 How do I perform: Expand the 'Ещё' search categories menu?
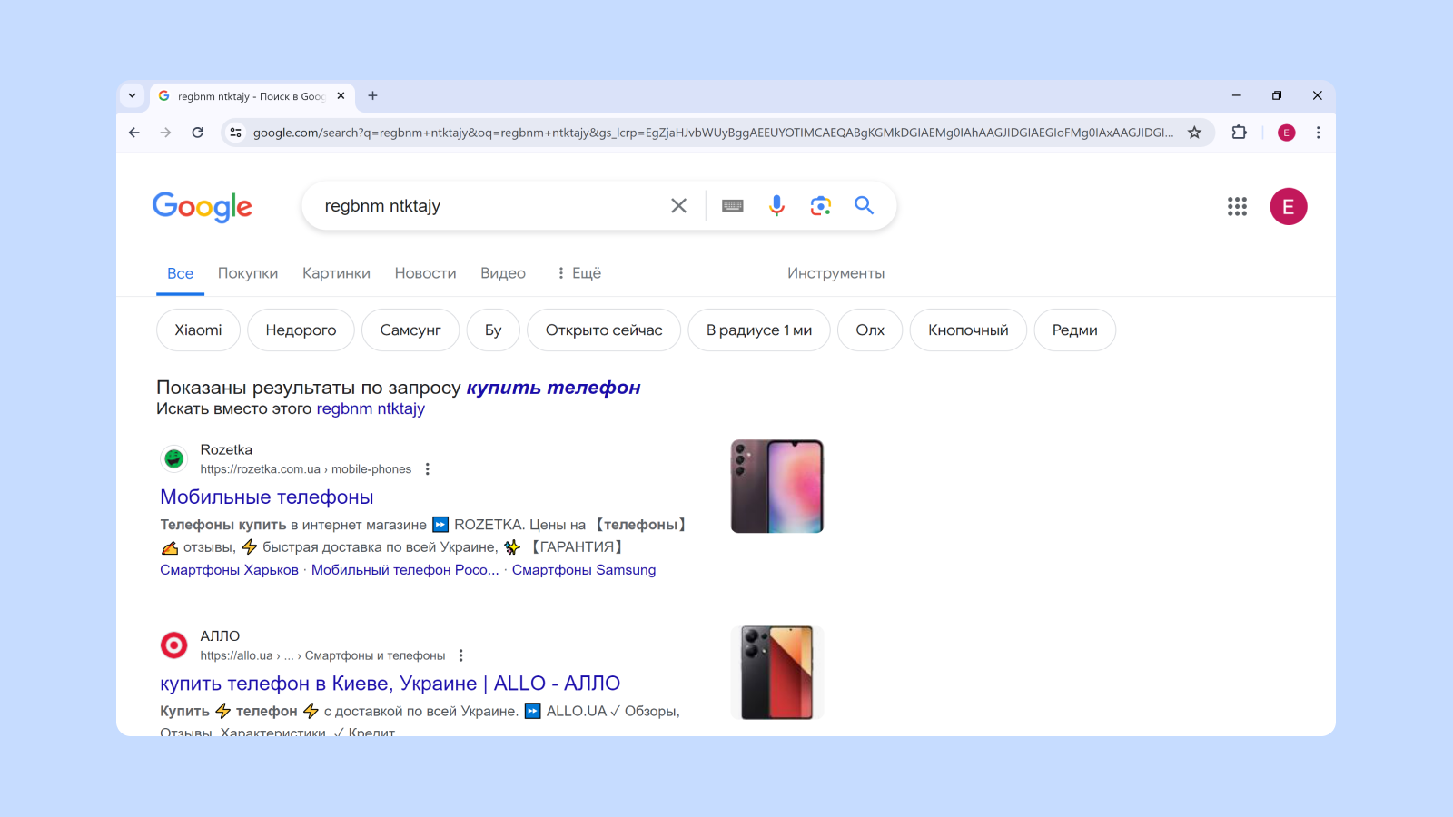point(579,273)
